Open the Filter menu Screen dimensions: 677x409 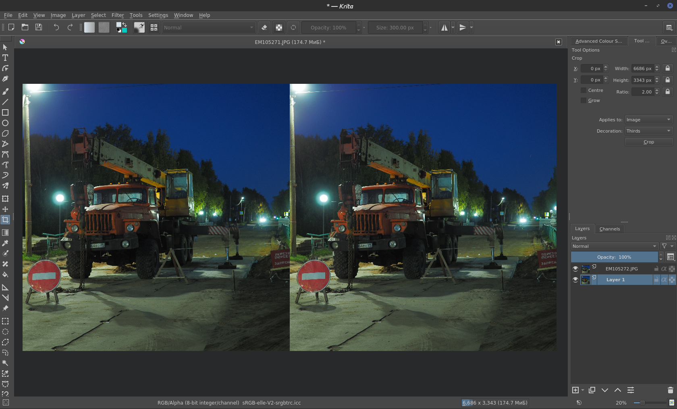click(118, 15)
